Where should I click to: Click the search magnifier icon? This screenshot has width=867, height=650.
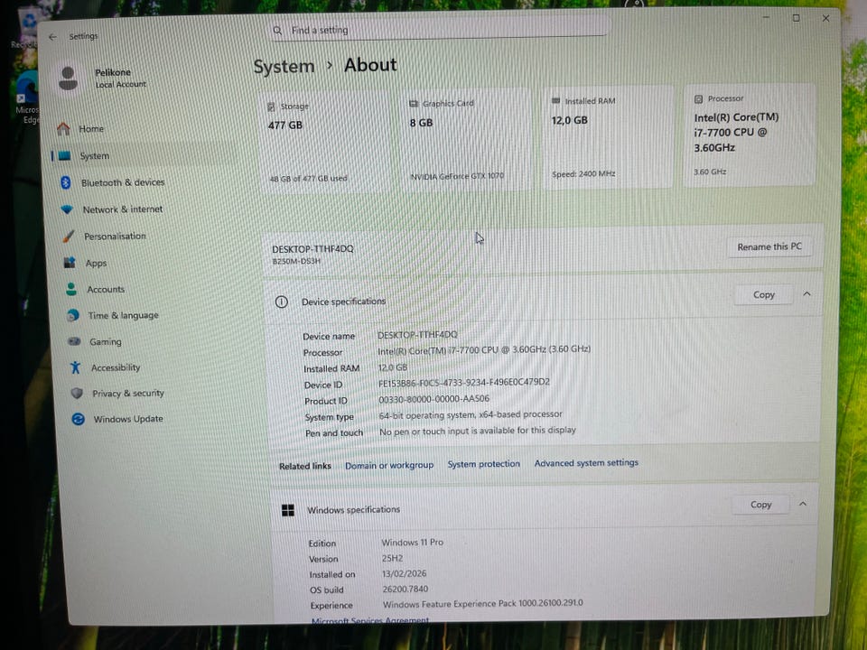(277, 31)
